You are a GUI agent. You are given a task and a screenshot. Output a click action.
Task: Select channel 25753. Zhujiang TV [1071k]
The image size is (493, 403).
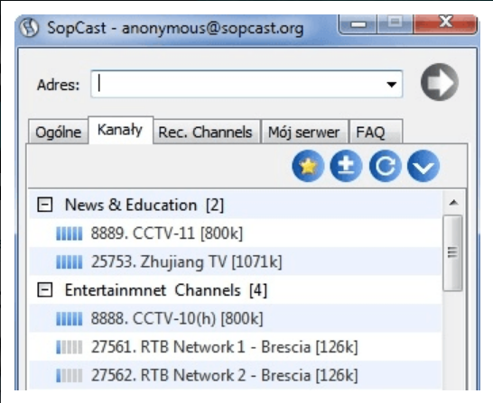pyautogui.click(x=235, y=261)
